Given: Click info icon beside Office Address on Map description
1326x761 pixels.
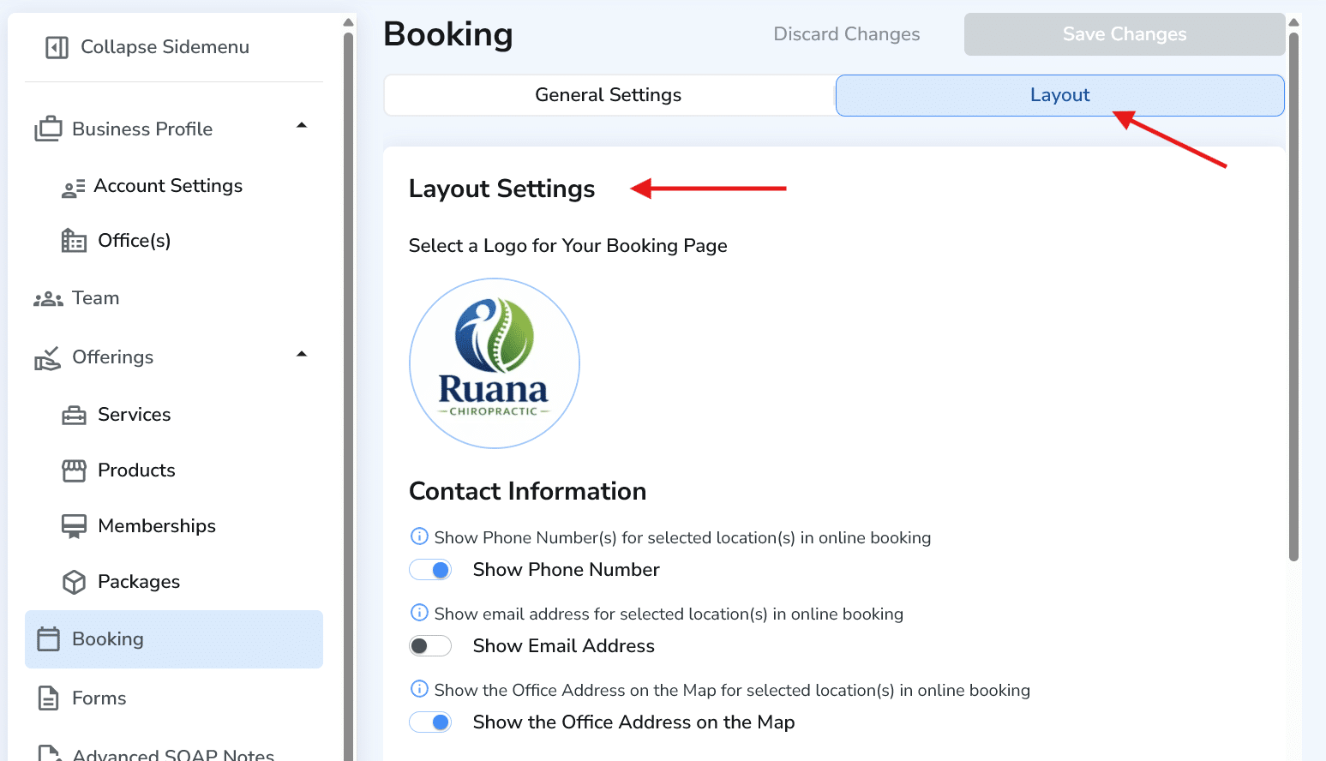Looking at the screenshot, I should [419, 689].
